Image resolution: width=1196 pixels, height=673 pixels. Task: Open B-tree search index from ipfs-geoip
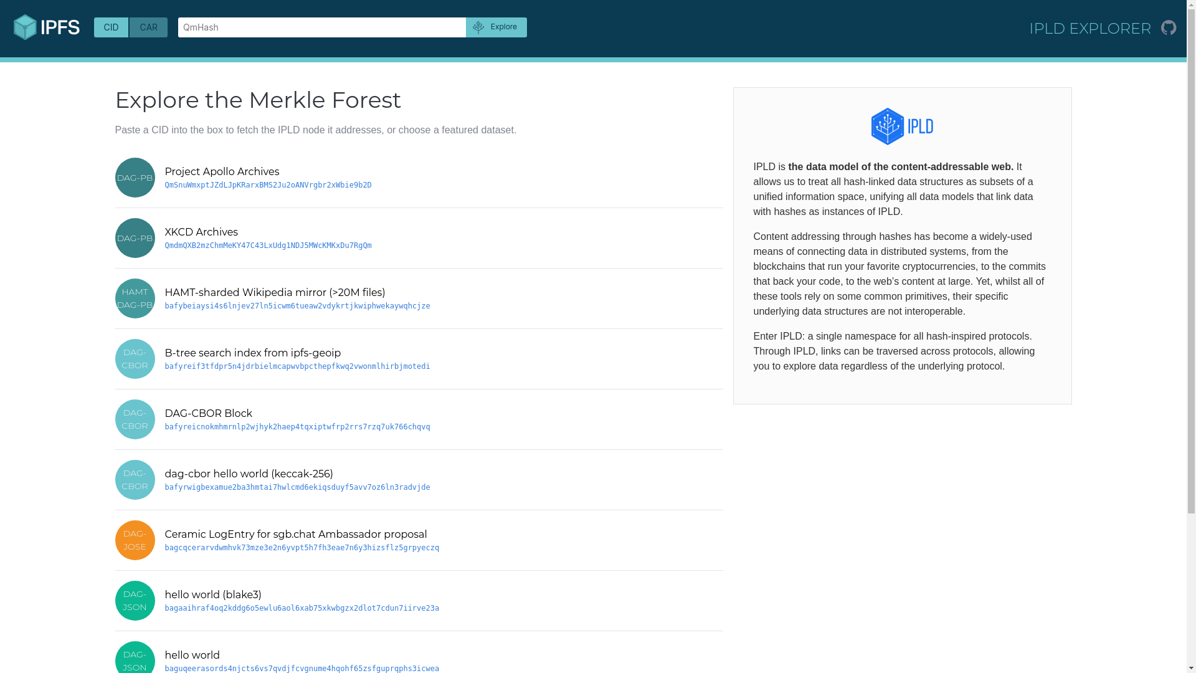click(x=252, y=353)
